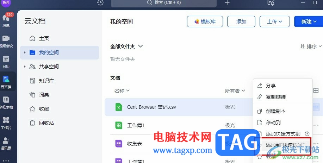Sort by 名称 column header

(122, 90)
